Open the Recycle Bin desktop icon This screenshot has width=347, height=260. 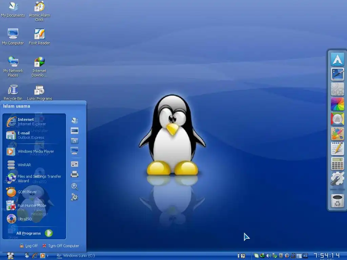tap(13, 92)
